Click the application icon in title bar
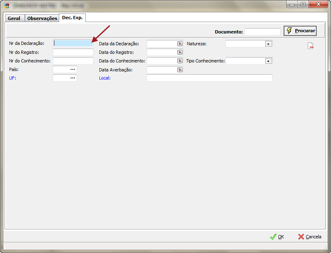This screenshot has width=331, height=253. [x=7, y=6]
